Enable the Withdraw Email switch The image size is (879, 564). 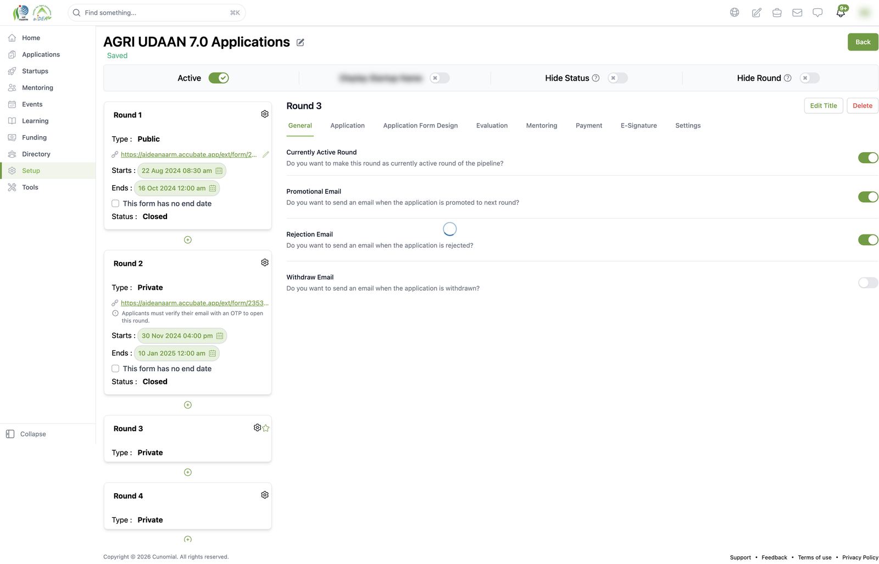point(868,282)
